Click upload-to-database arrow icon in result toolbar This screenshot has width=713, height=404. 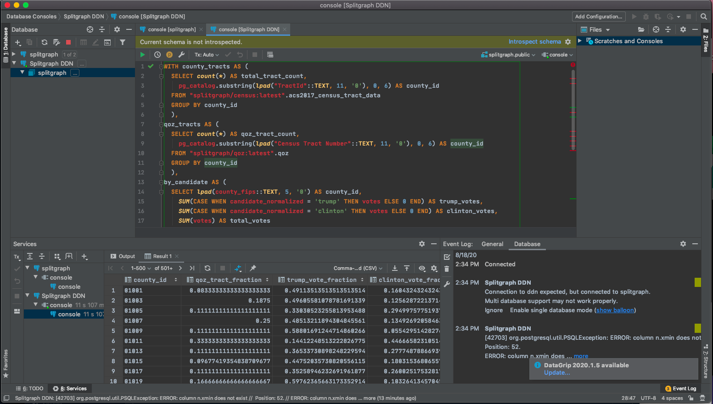tap(407, 268)
